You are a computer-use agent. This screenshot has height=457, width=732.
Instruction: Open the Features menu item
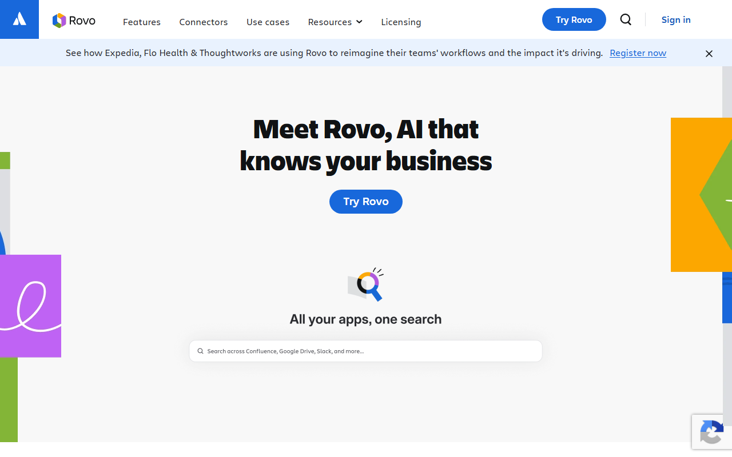(x=142, y=22)
